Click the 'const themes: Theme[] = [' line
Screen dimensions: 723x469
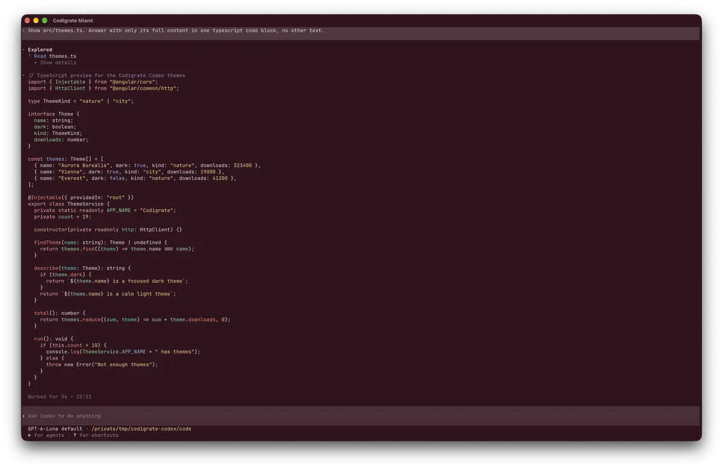click(x=66, y=159)
